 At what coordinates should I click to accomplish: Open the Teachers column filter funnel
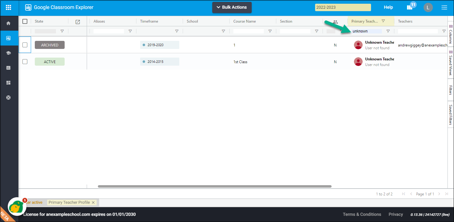click(444, 31)
